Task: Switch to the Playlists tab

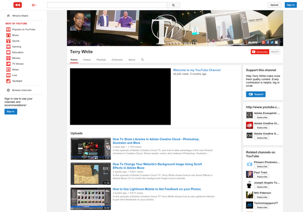Action: click(101, 60)
